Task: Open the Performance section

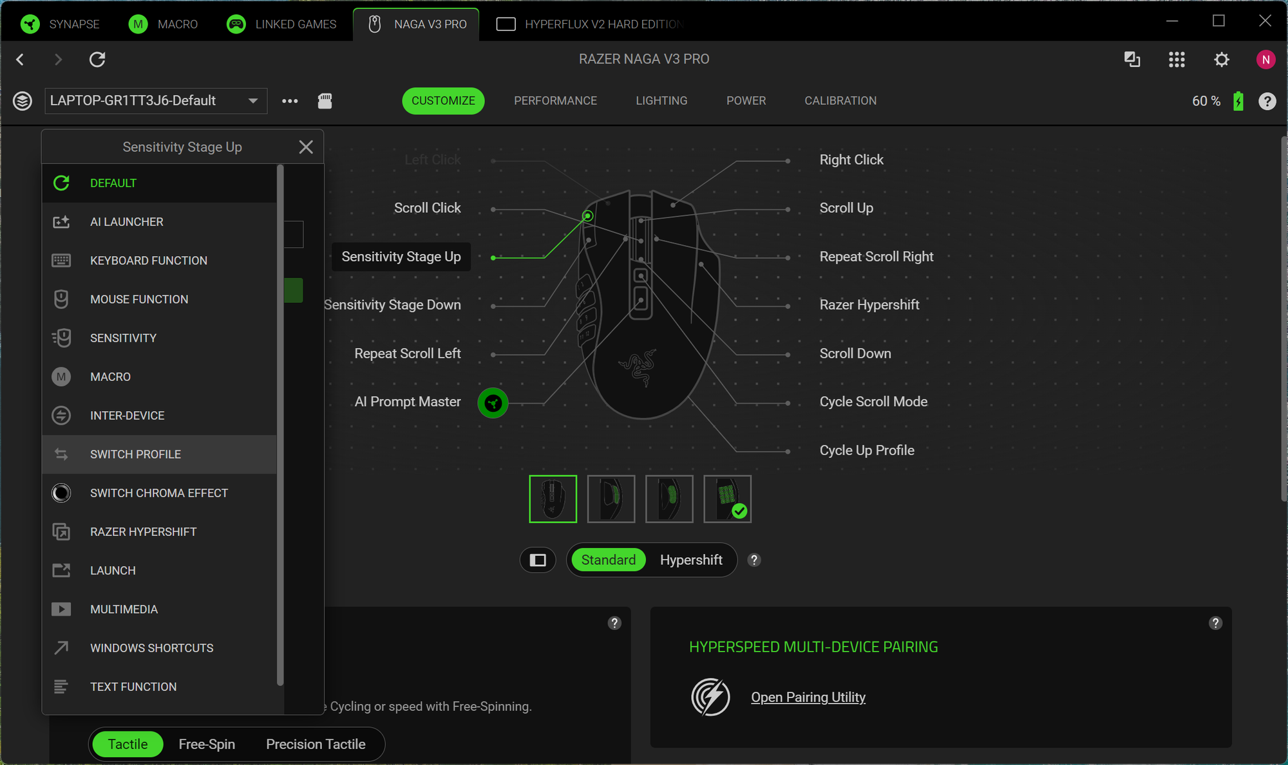Action: tap(555, 101)
